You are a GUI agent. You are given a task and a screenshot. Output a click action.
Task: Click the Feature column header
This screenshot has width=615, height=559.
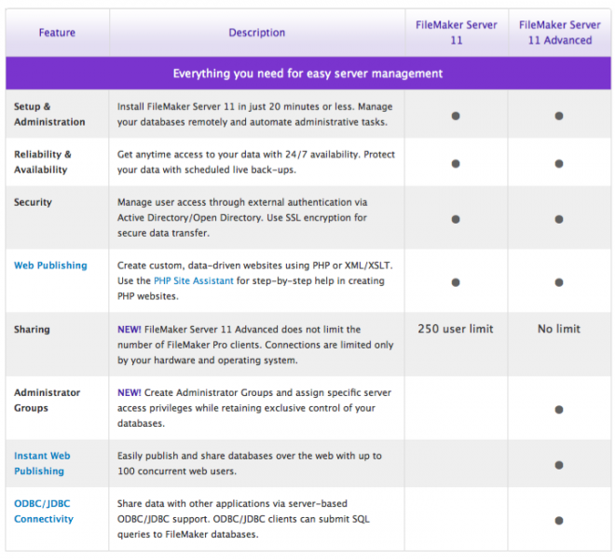tap(57, 33)
